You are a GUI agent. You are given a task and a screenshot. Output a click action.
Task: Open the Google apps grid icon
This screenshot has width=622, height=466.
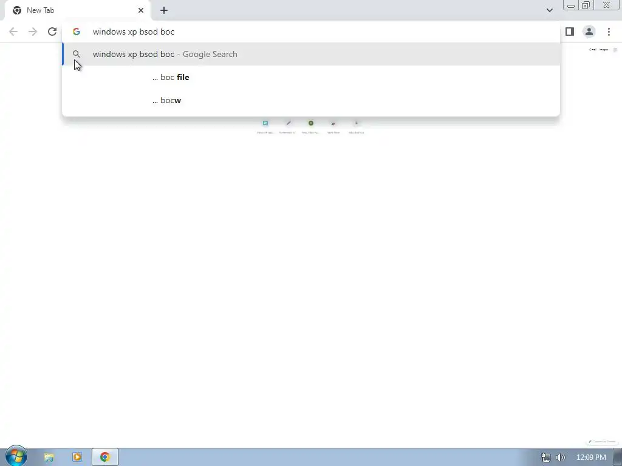[615, 50]
